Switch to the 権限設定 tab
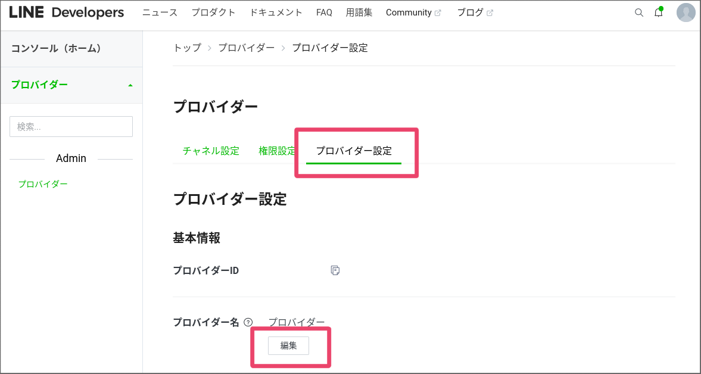This screenshot has height=374, width=701. (277, 151)
